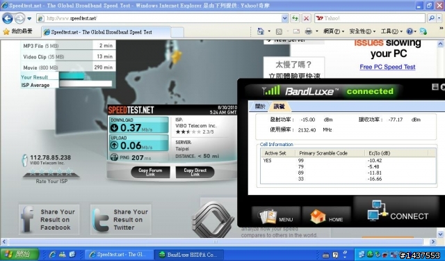Open the 網頁(P) page menu
The width and height of the screenshot is (445, 261).
334,31
